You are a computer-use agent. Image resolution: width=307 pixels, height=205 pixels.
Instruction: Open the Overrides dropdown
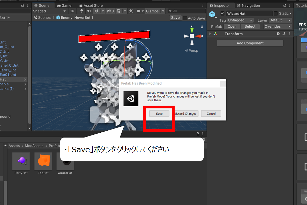coord(278,26)
